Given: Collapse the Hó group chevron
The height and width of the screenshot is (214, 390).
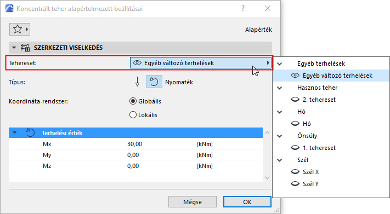Looking at the screenshot, I should pos(280,112).
